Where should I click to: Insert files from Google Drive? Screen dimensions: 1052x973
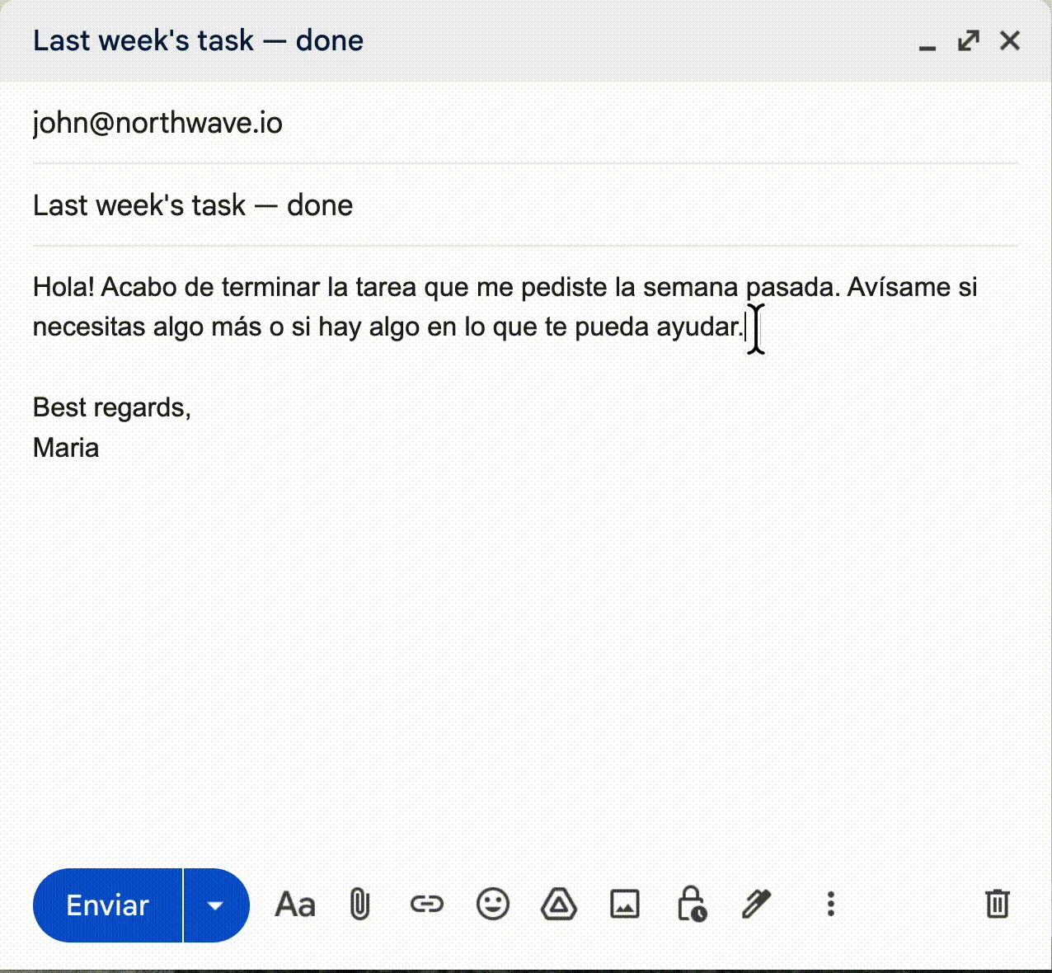pyautogui.click(x=559, y=905)
